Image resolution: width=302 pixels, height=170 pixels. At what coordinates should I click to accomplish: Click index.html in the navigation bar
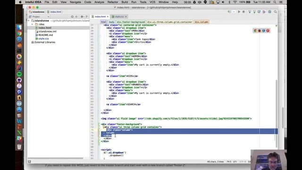[56, 12]
